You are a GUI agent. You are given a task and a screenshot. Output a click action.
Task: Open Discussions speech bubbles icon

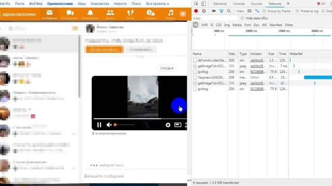[x=70, y=14]
